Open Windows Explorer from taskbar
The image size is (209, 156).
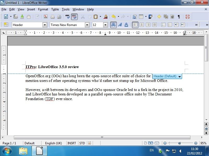point(23,151)
